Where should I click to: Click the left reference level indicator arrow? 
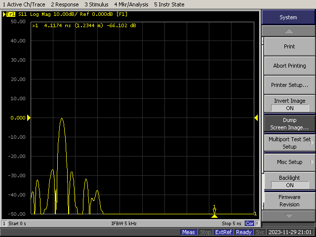(29, 118)
